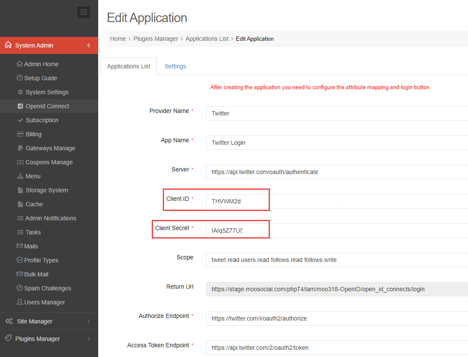Click the OpenId Connect share icon

[x=20, y=106]
